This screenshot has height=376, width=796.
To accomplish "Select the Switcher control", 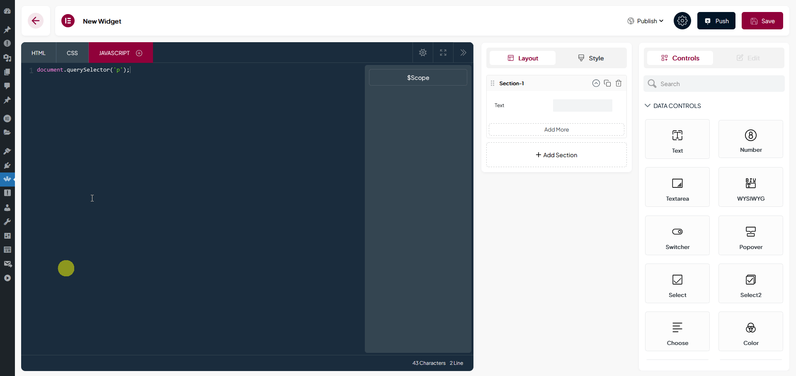I will (x=677, y=235).
